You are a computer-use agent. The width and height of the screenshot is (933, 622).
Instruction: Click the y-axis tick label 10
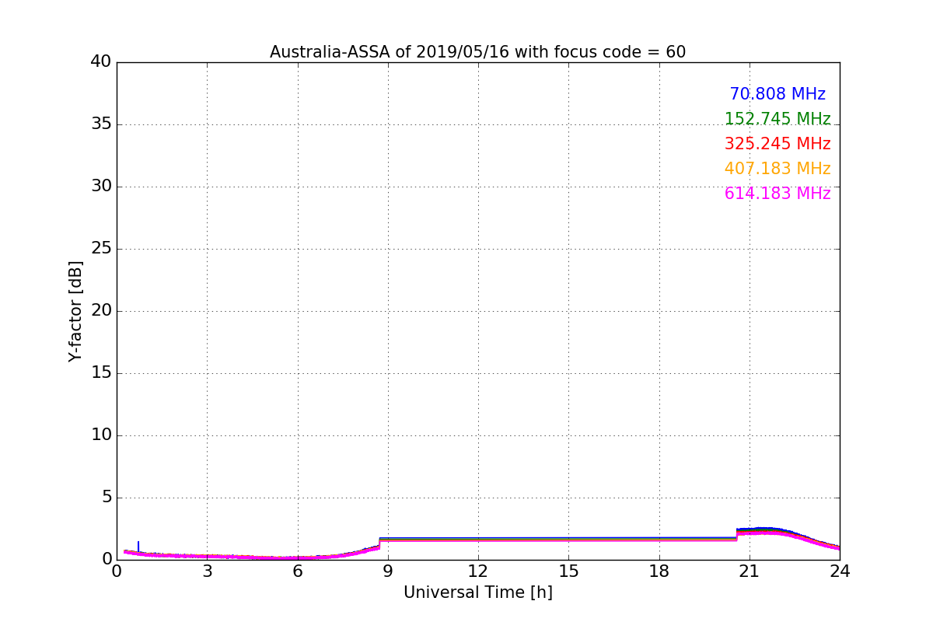[x=101, y=435]
